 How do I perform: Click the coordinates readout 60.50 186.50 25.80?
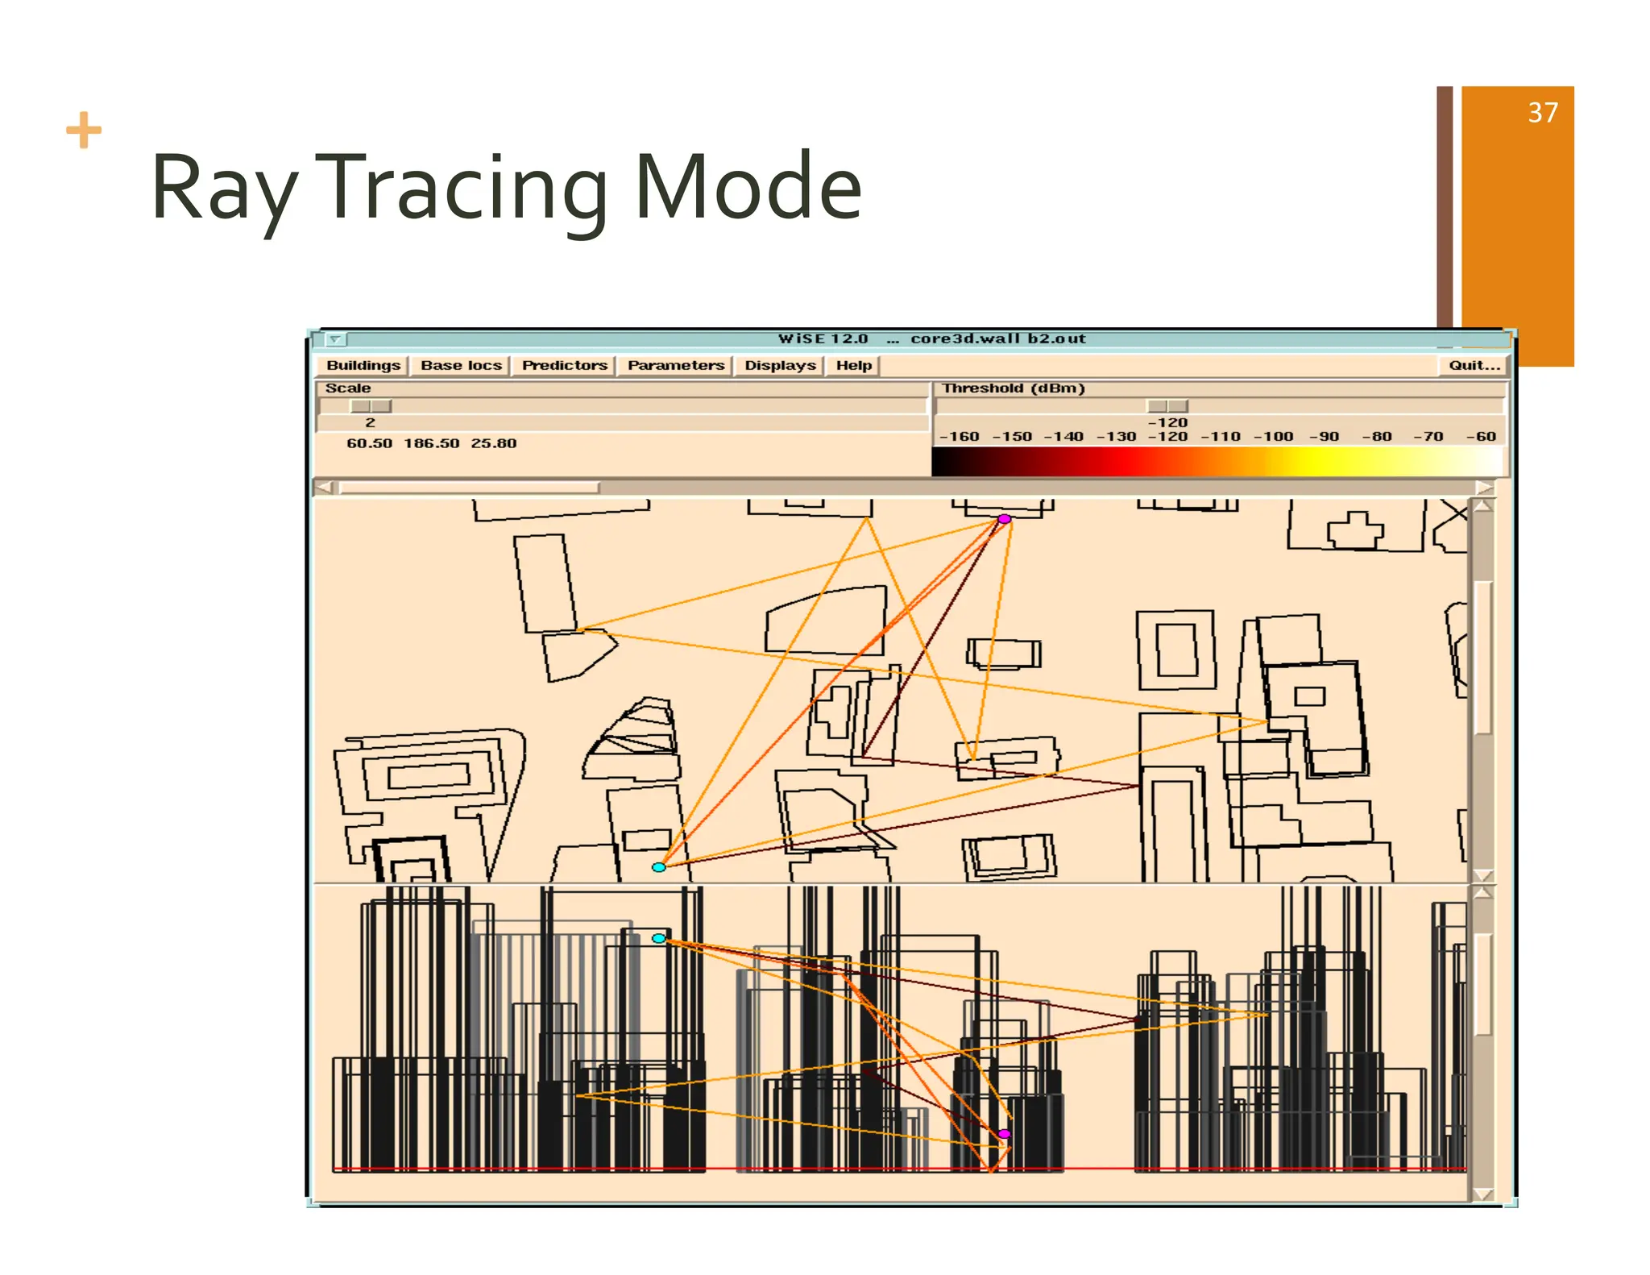click(432, 443)
